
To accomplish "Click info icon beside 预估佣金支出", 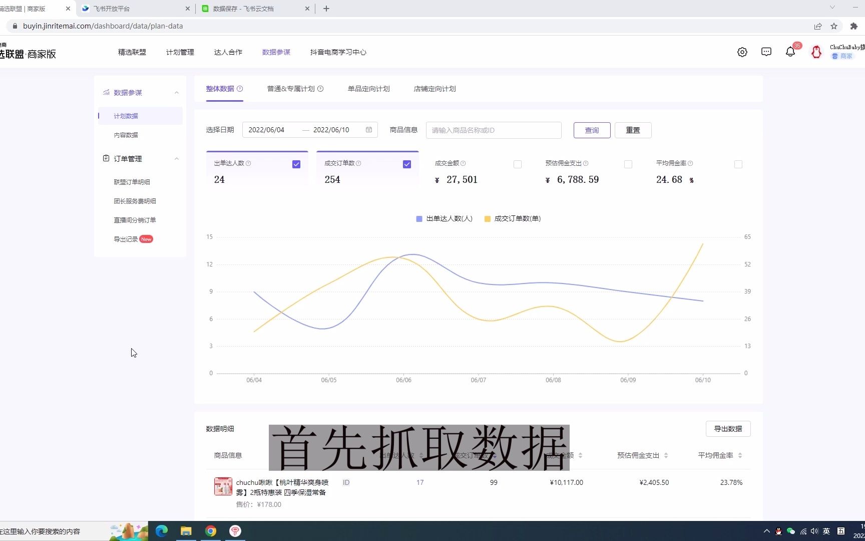I will pos(586,163).
